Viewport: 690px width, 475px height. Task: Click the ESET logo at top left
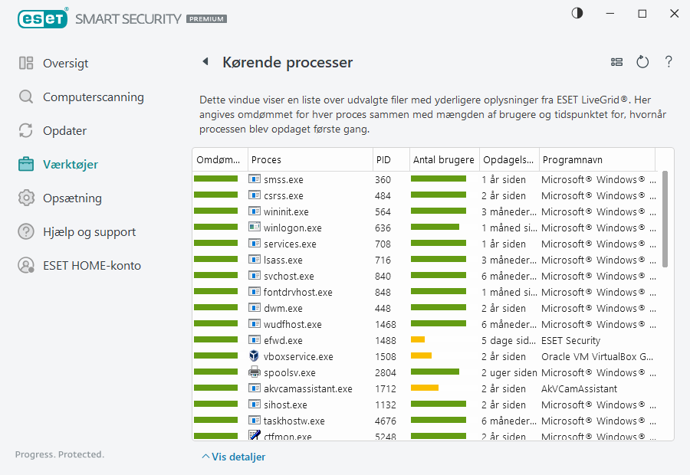click(42, 18)
